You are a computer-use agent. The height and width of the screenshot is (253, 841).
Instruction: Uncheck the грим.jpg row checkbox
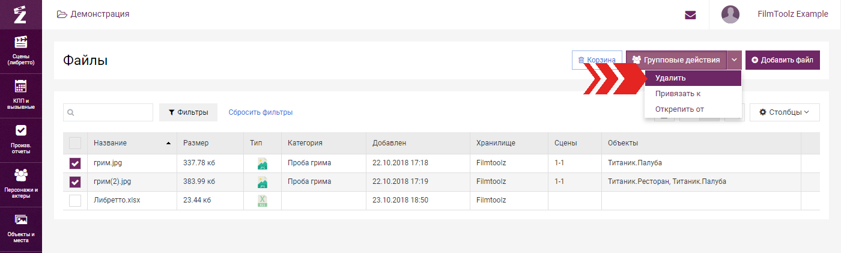75,163
